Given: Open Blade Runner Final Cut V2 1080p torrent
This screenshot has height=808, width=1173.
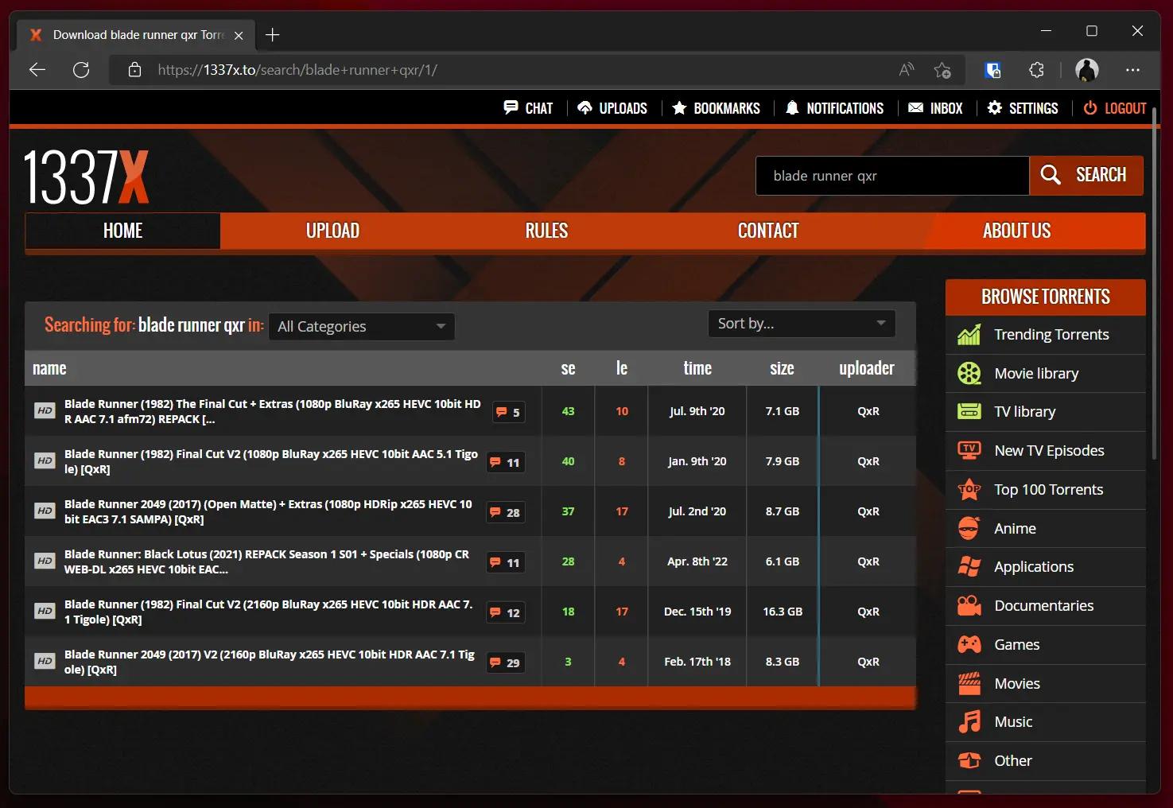Looking at the screenshot, I should tap(271, 461).
